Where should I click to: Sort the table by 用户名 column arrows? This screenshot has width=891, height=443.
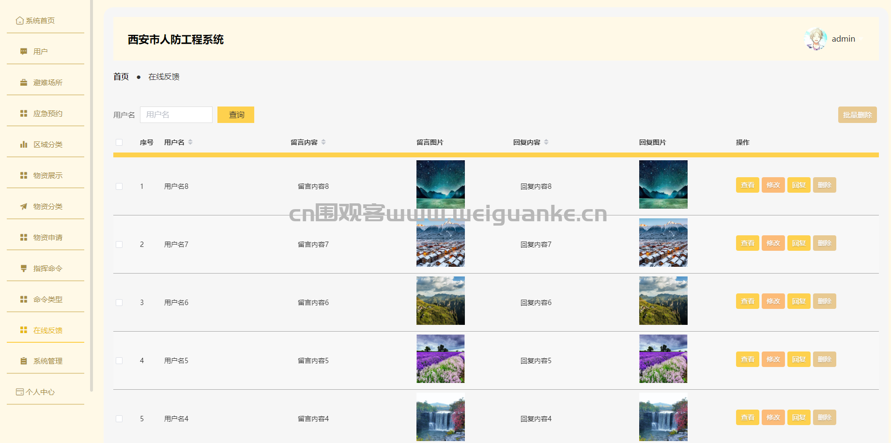click(x=190, y=142)
